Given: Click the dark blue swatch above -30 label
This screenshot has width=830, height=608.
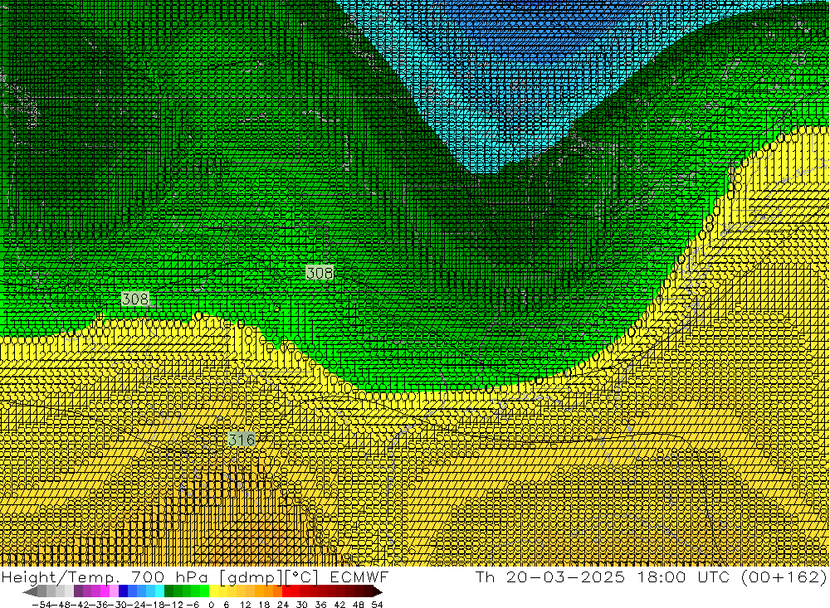Looking at the screenshot, I should pyautogui.click(x=124, y=591).
